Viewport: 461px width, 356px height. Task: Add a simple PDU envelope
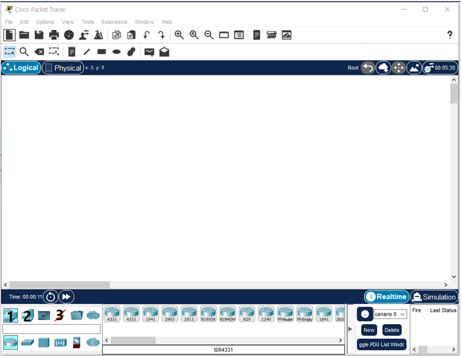[149, 52]
